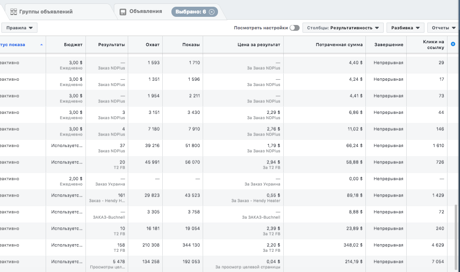Screen dimensions: 460x272
Task: Click the vertical scrollbar thumb
Action: click(x=456, y=236)
